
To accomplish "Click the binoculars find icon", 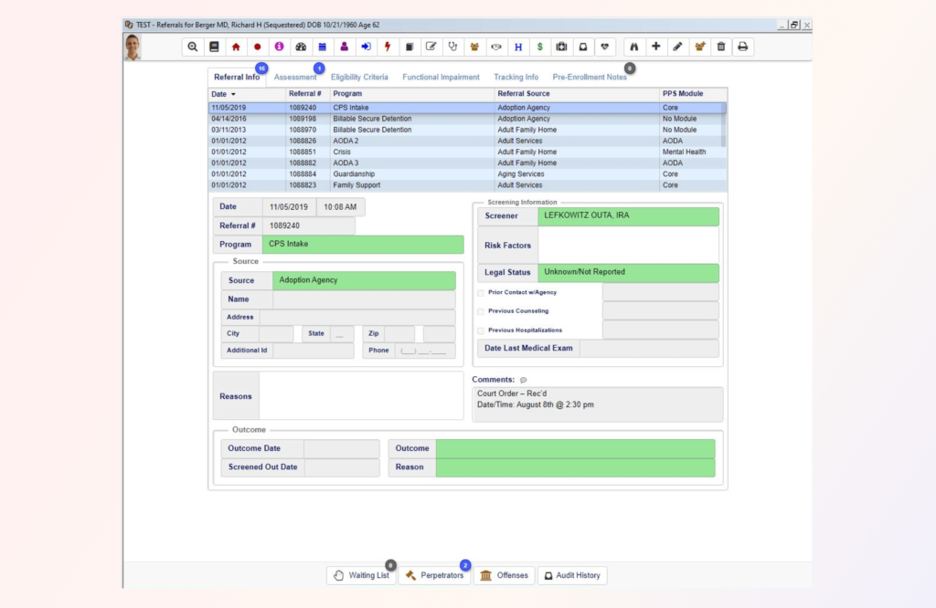I will (x=634, y=47).
